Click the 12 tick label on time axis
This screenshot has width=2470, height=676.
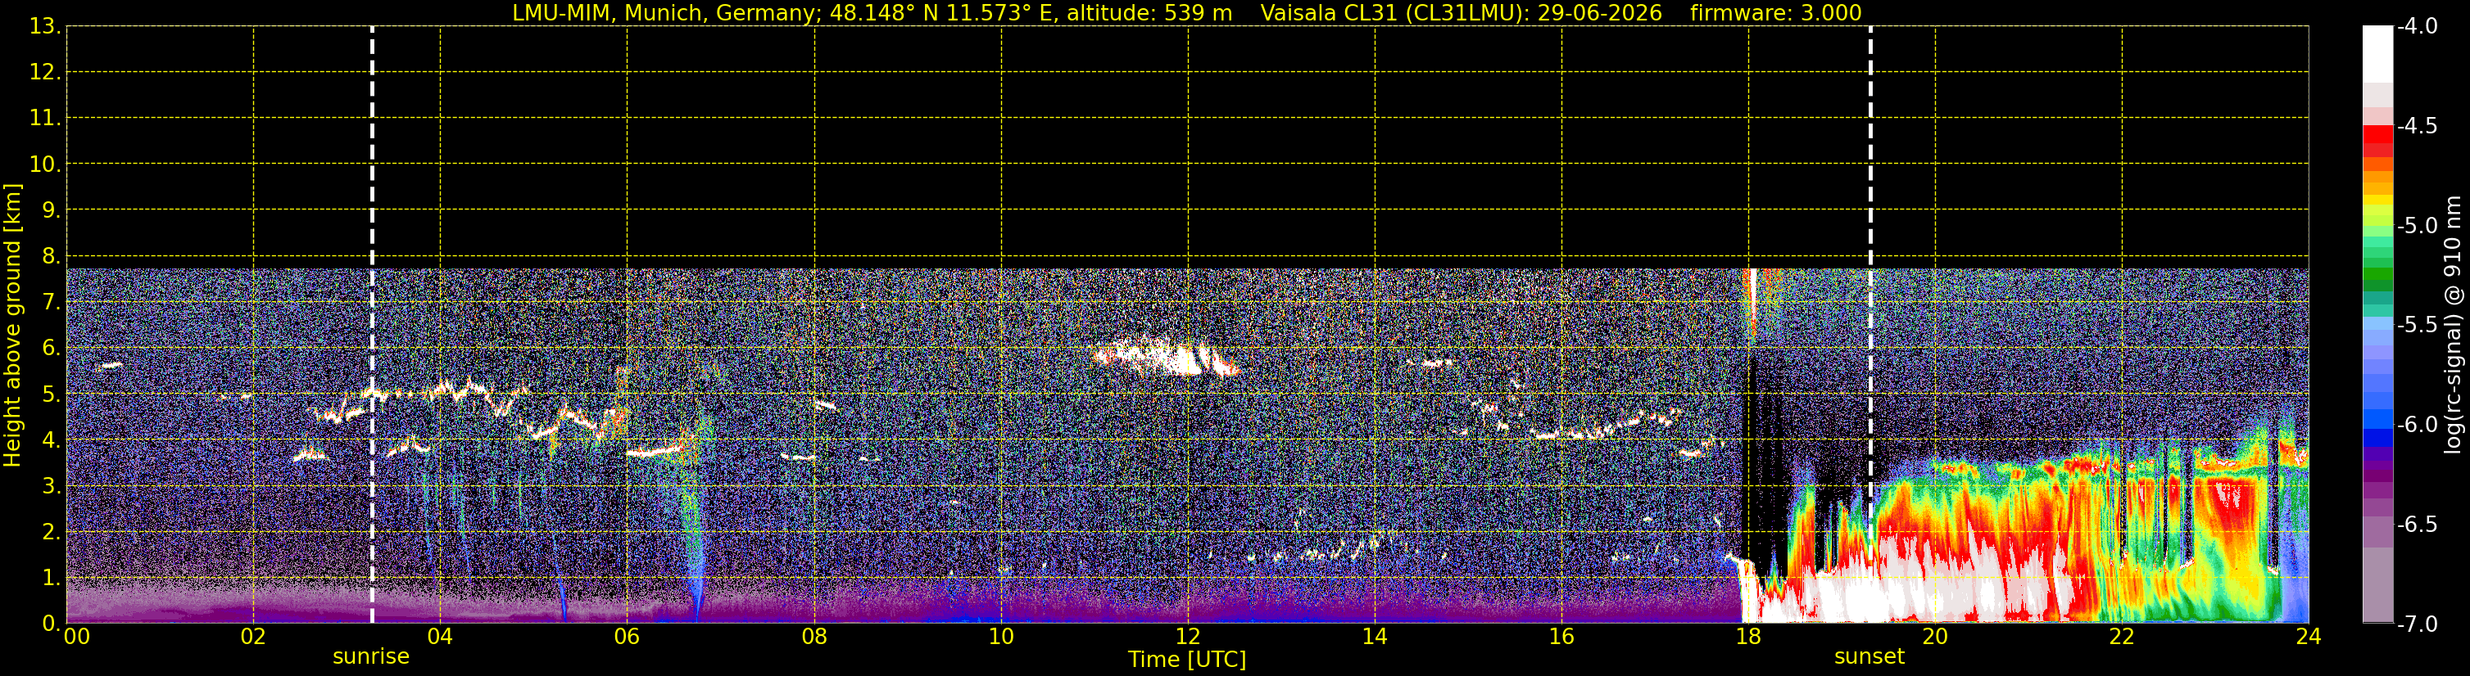tap(1187, 637)
